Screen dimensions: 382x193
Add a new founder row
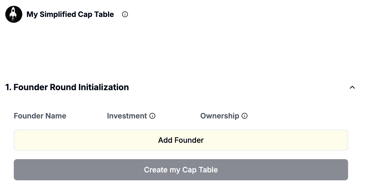coord(181,140)
